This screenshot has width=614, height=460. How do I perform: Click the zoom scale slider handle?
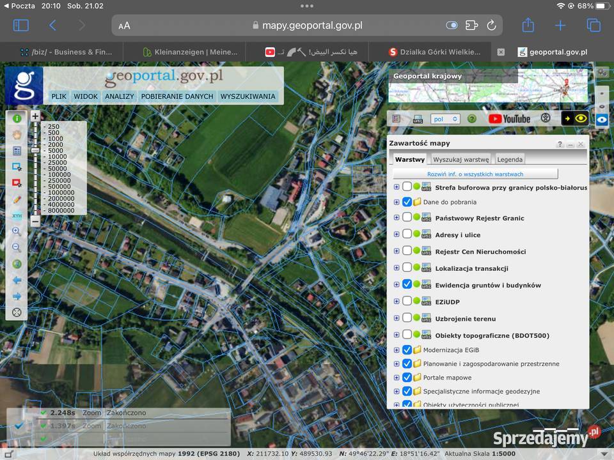[x=35, y=150]
